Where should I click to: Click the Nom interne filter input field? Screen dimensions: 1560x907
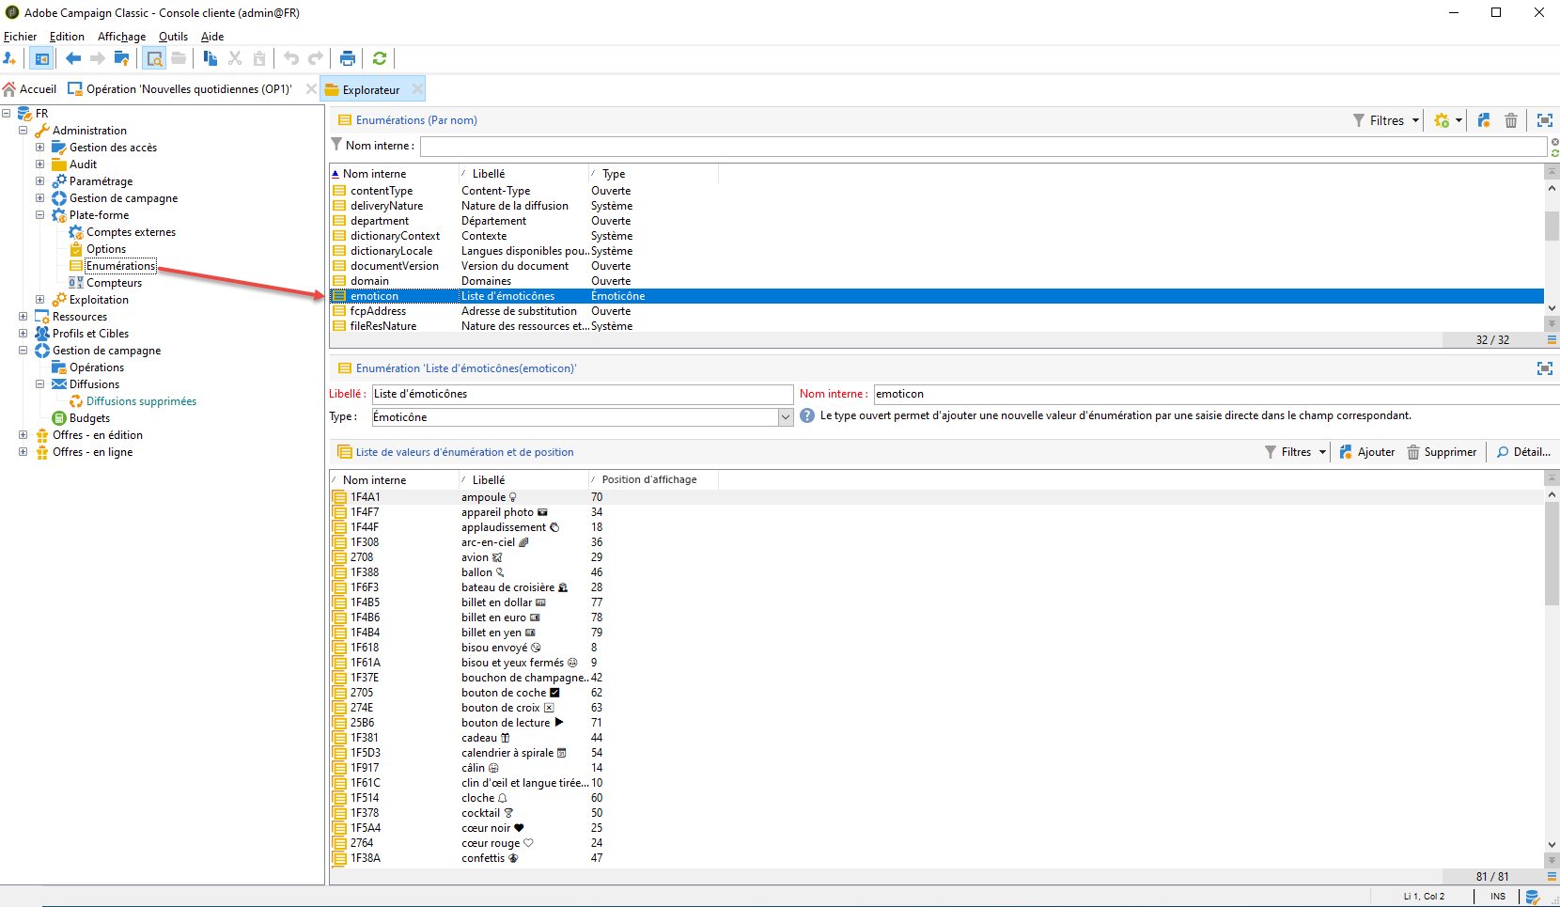(x=983, y=146)
